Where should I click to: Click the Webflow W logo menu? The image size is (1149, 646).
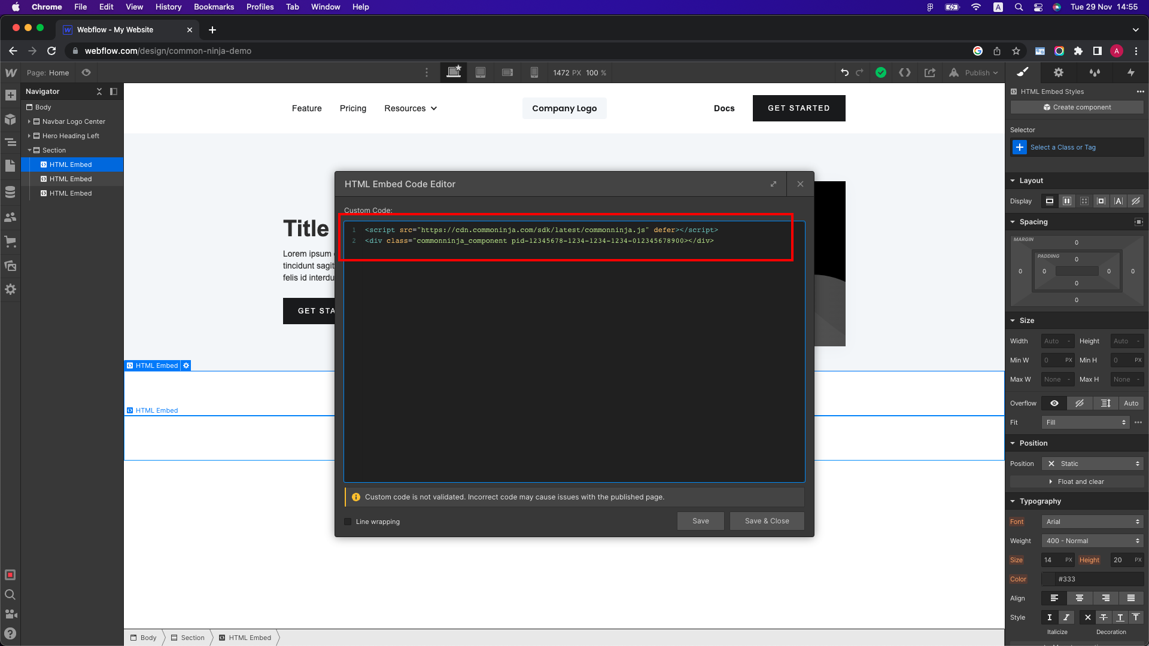pyautogui.click(x=11, y=72)
